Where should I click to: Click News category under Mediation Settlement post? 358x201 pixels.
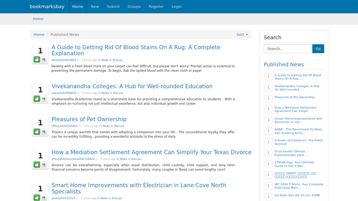[x=123, y=159]
